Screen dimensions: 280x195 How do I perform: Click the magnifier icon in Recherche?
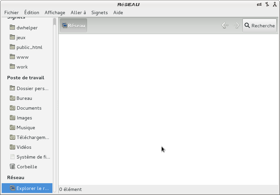point(247,25)
